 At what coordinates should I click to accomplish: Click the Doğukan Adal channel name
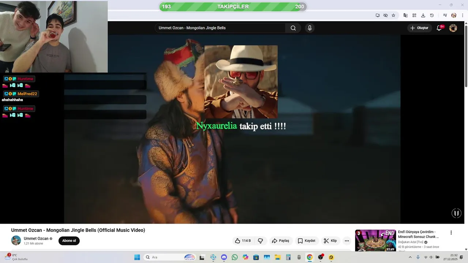[411, 242]
